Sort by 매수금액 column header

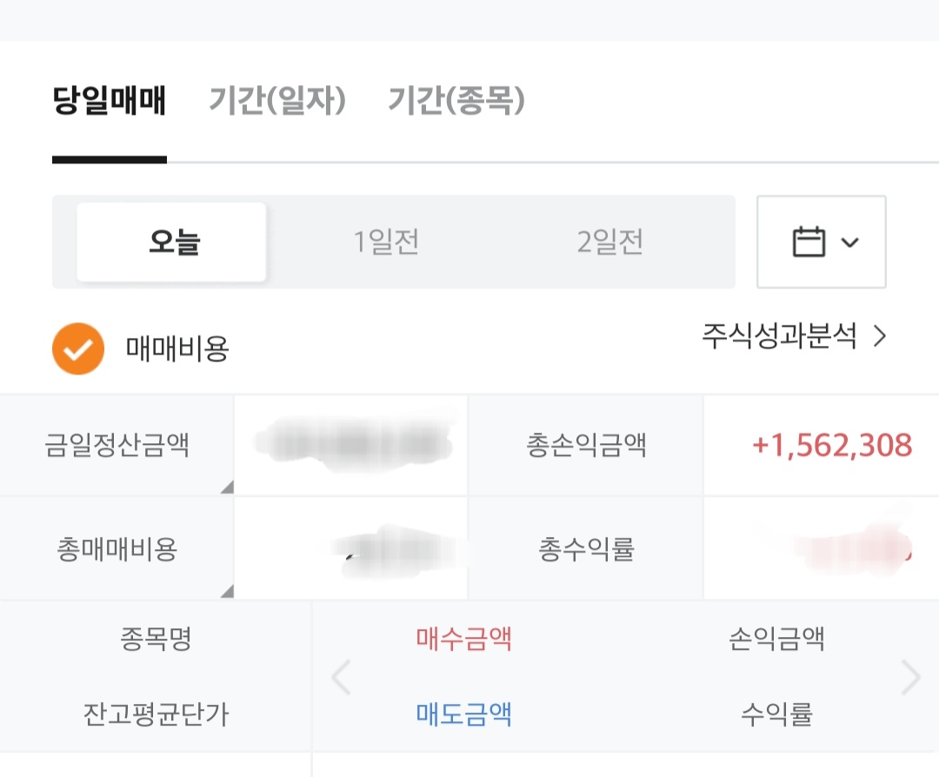(x=464, y=639)
